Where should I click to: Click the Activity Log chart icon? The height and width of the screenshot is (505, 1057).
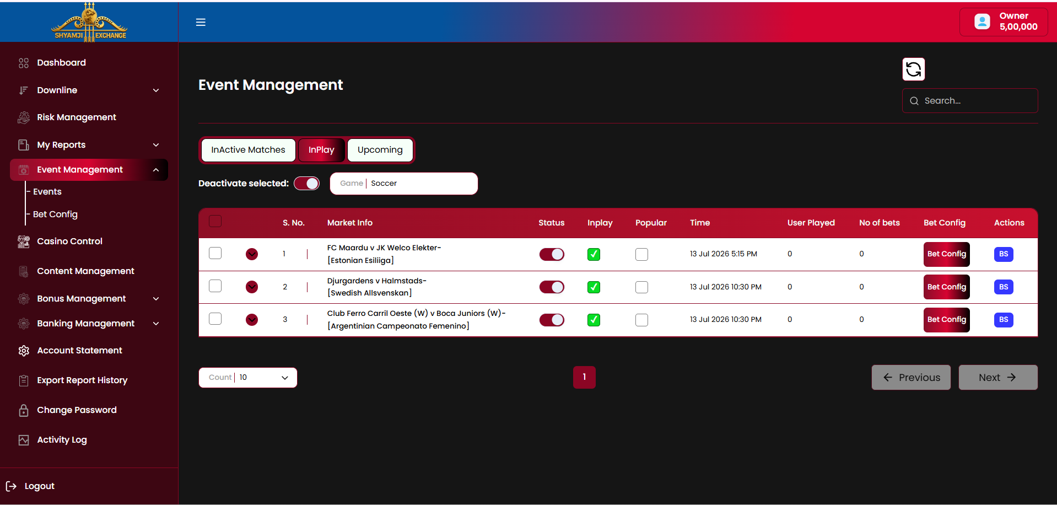coord(24,440)
